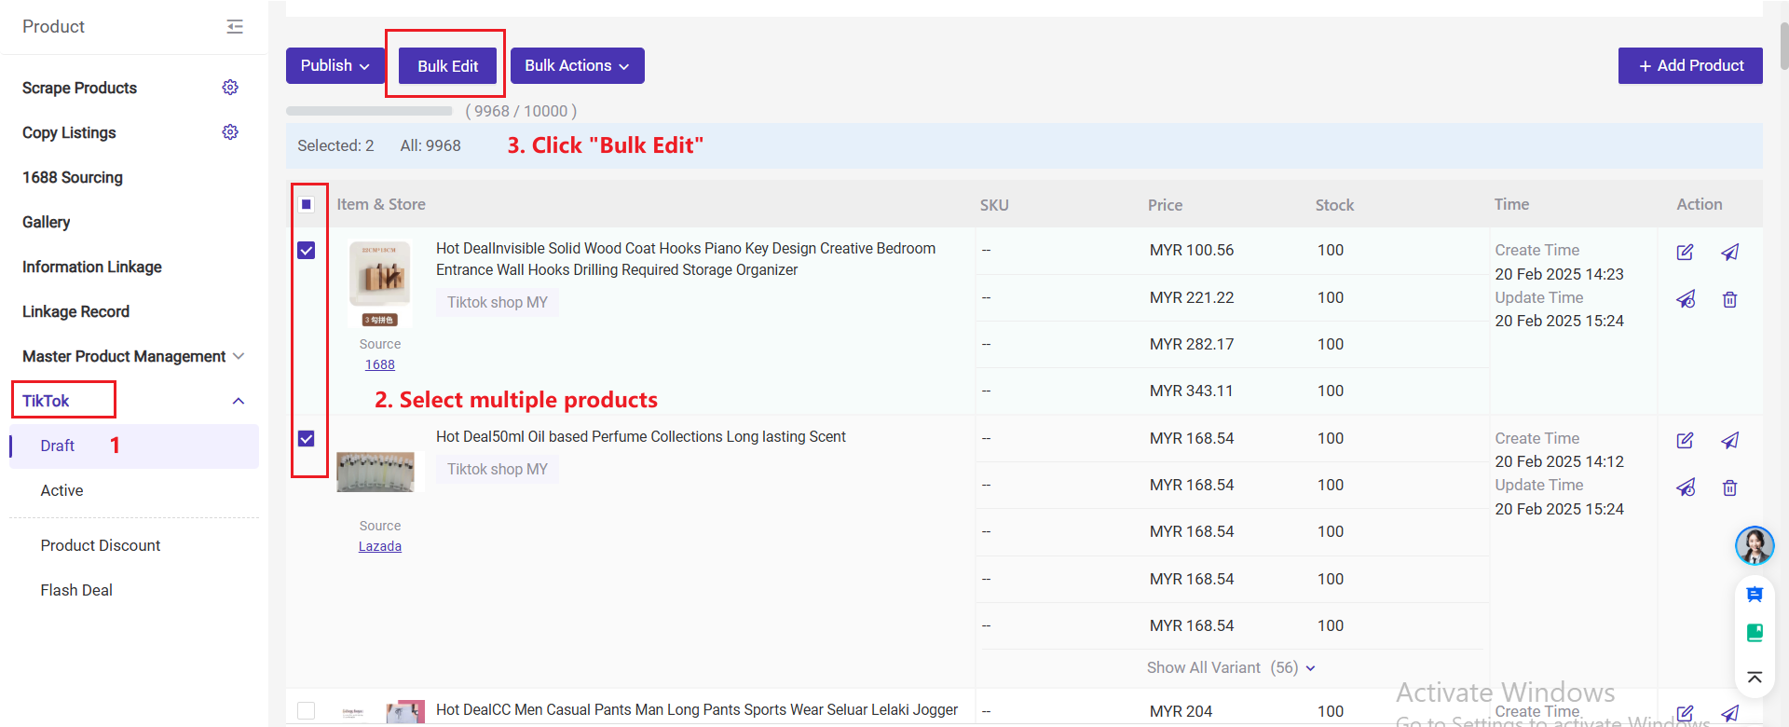Screen dimensions: 1789x727
Task: Click the MYR 221.22 price cell
Action: [1192, 297]
